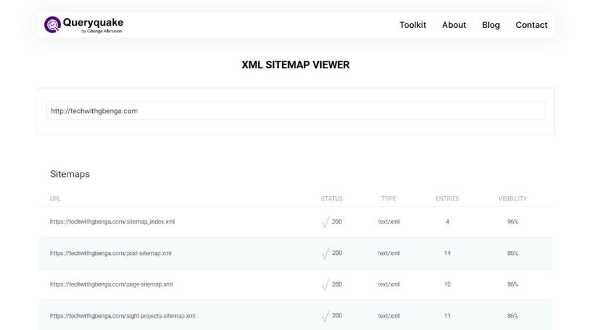Screen dimensions: 606x330
Task: Click entries value 14 for post-sitemap.xml
Action: [x=447, y=253]
